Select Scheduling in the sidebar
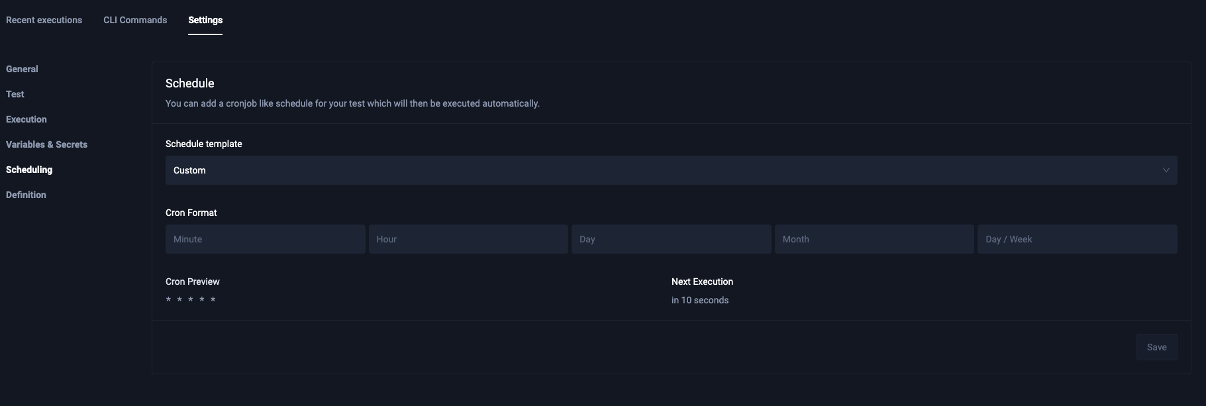 29,170
